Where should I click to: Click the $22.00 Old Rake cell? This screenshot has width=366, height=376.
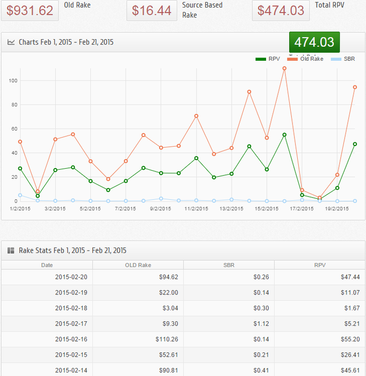(138, 293)
